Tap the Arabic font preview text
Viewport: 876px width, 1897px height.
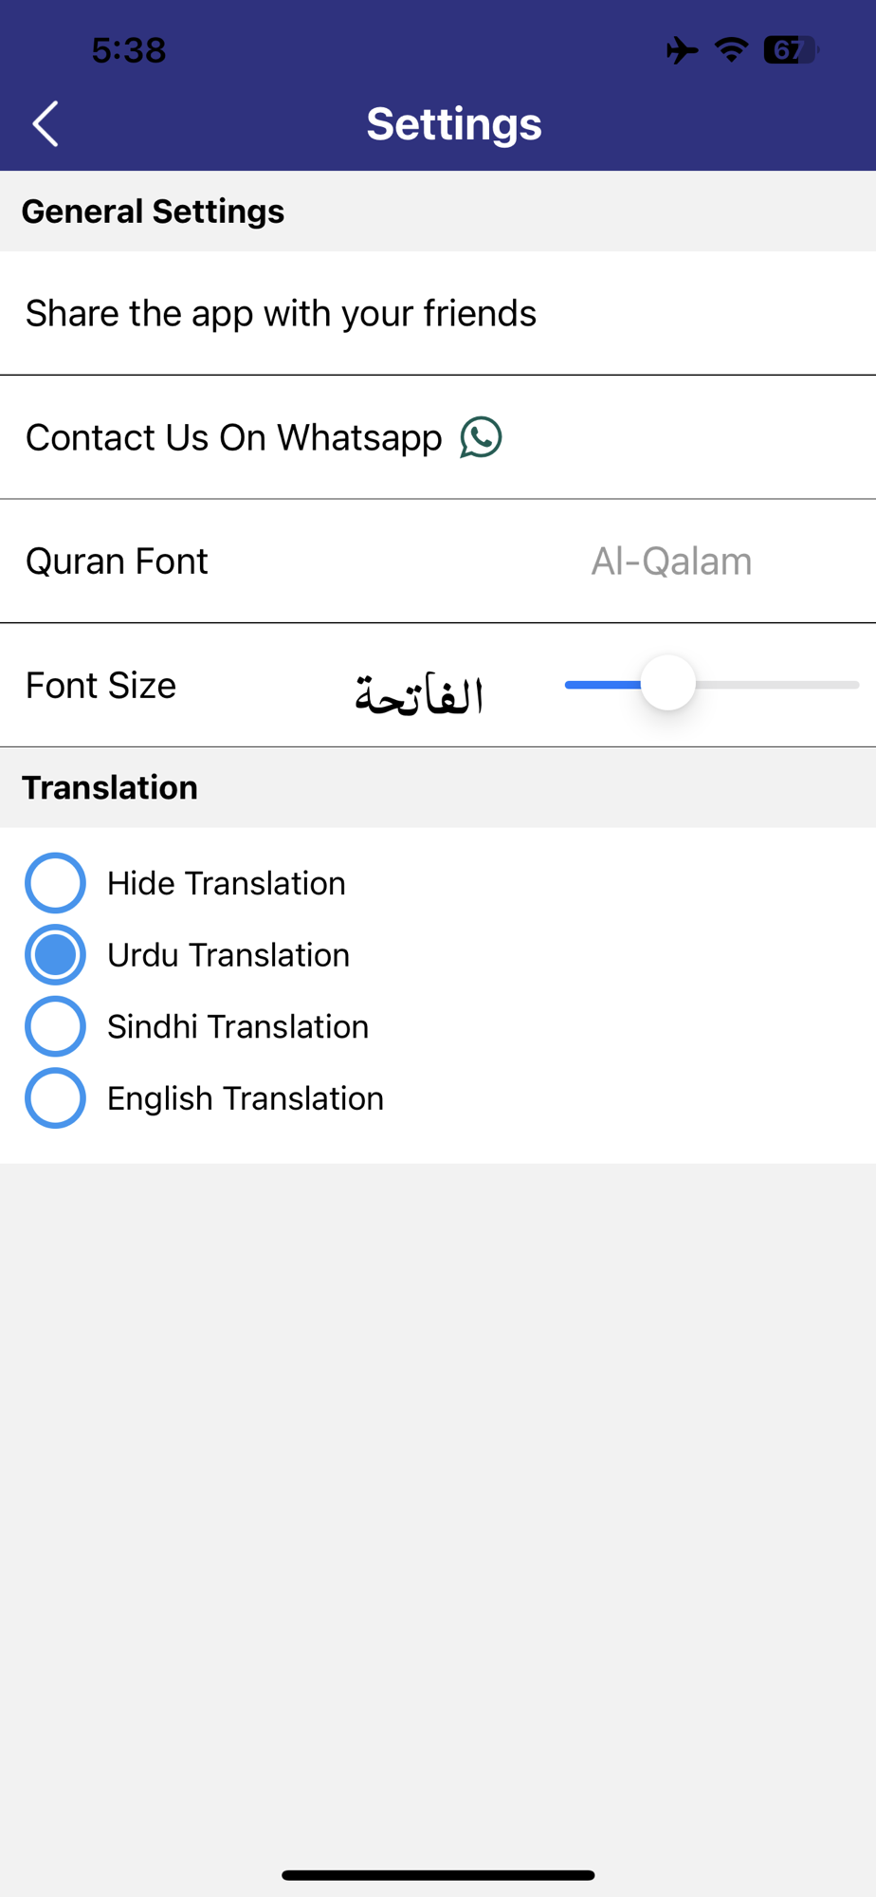[x=419, y=695]
